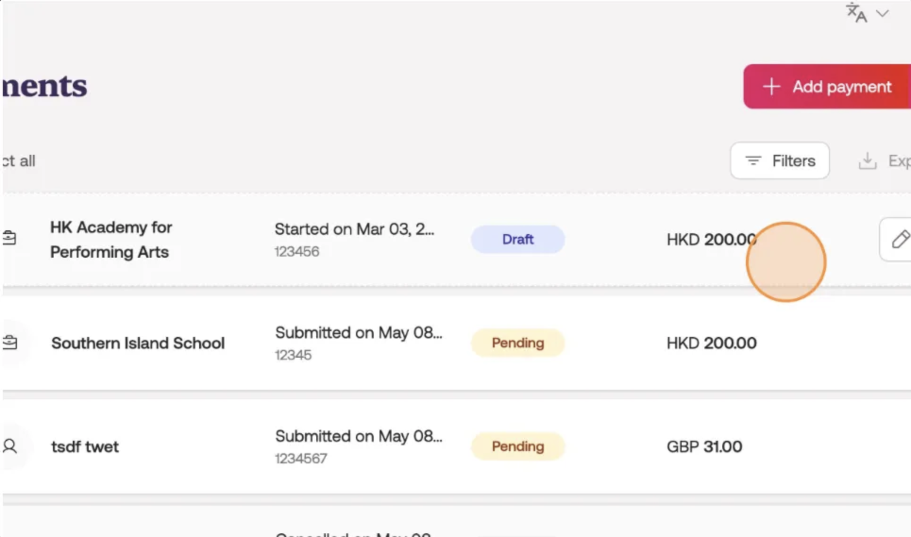Open the Filters panel

[x=779, y=161]
